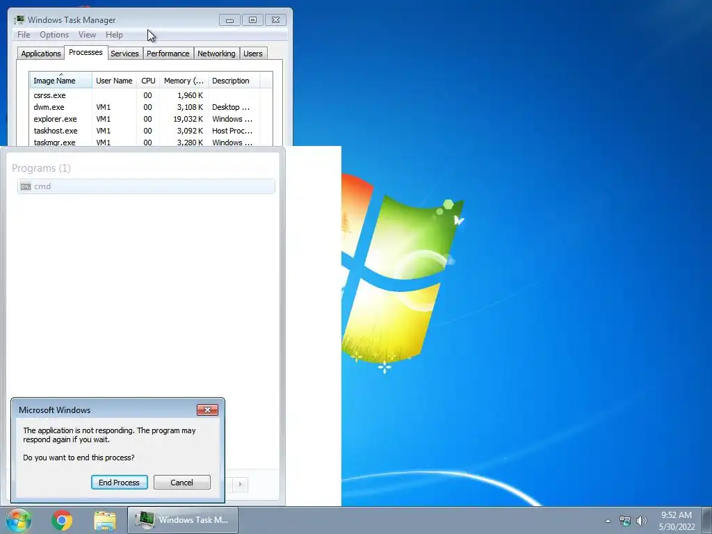Select the Processes tab

click(86, 52)
